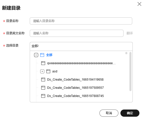This screenshot has height=119, width=143.
Task: Select the 全部 root directory
Action: pos(49,55)
